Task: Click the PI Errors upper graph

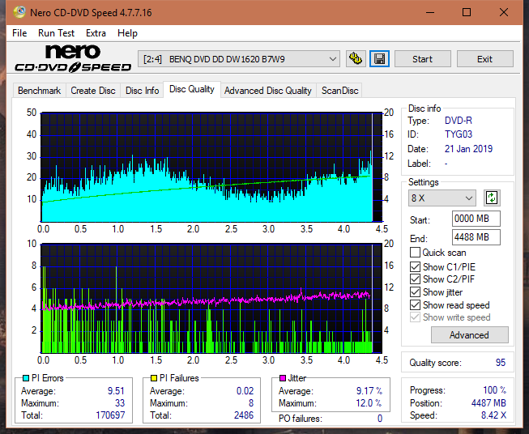Action: (211, 167)
